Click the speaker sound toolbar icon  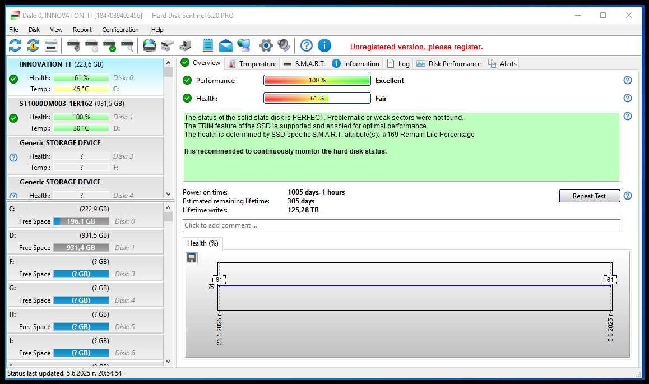click(284, 45)
